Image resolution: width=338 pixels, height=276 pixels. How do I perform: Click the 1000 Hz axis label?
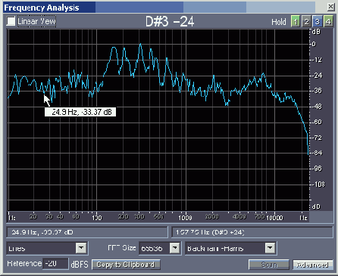pyautogui.click(x=186, y=218)
